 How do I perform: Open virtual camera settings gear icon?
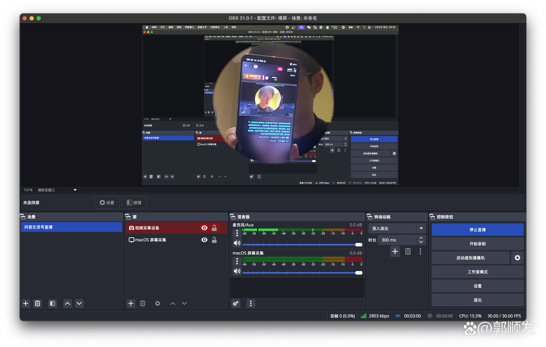pos(517,258)
